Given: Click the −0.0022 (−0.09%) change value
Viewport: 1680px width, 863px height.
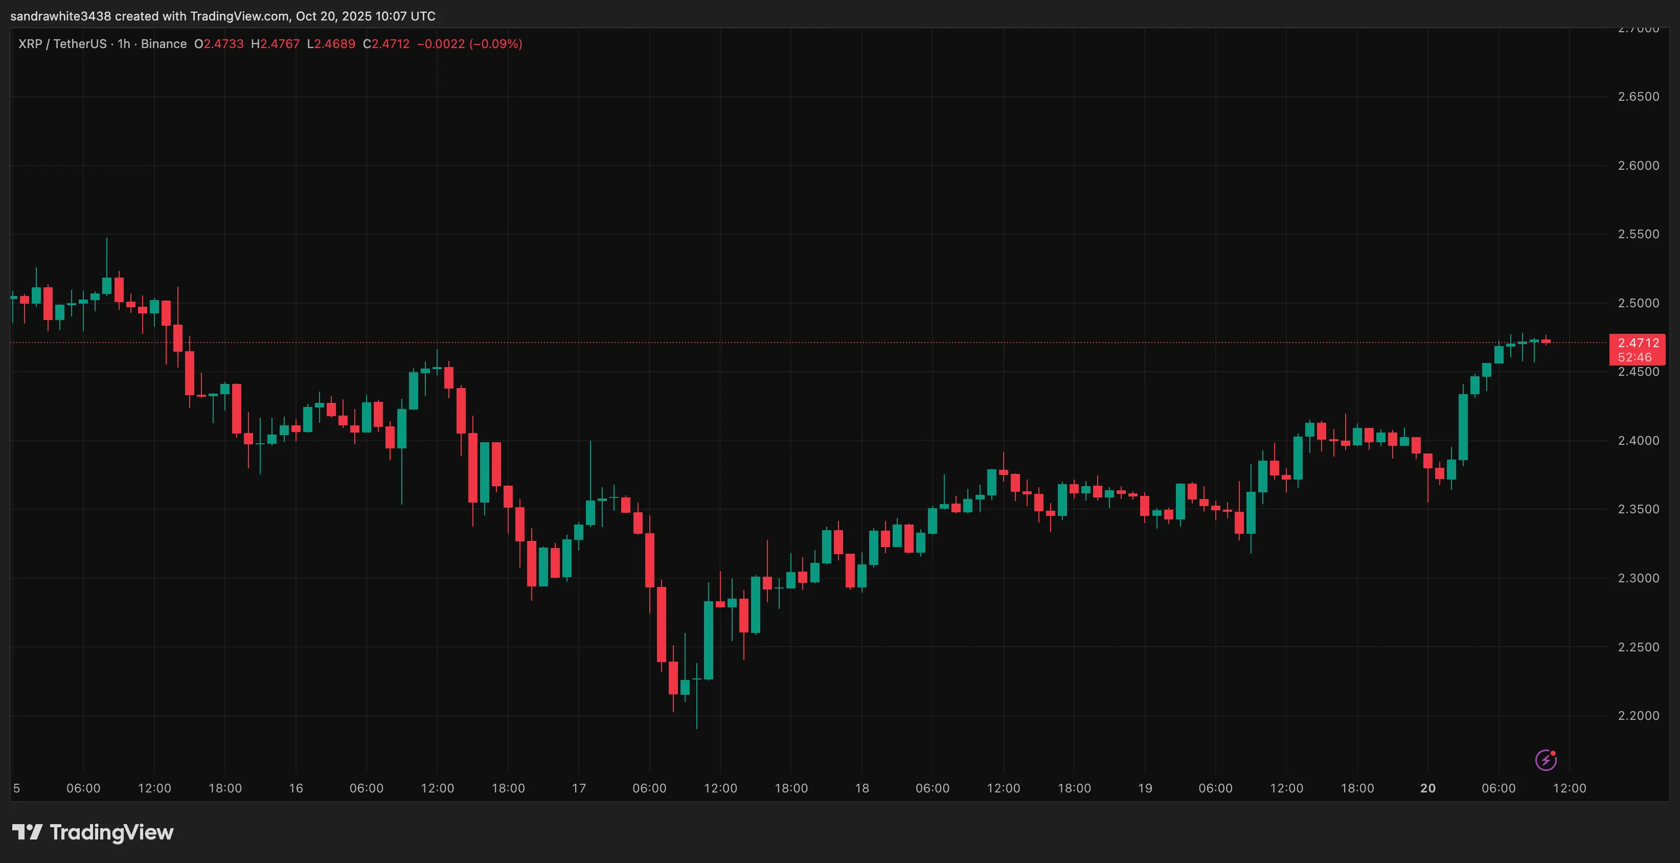Looking at the screenshot, I should (469, 43).
